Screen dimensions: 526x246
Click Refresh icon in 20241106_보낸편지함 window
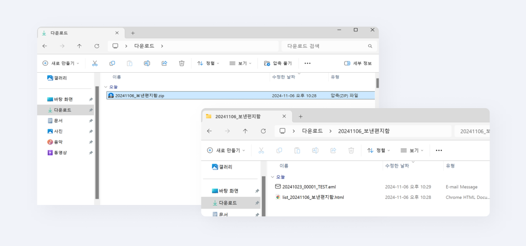(x=263, y=131)
